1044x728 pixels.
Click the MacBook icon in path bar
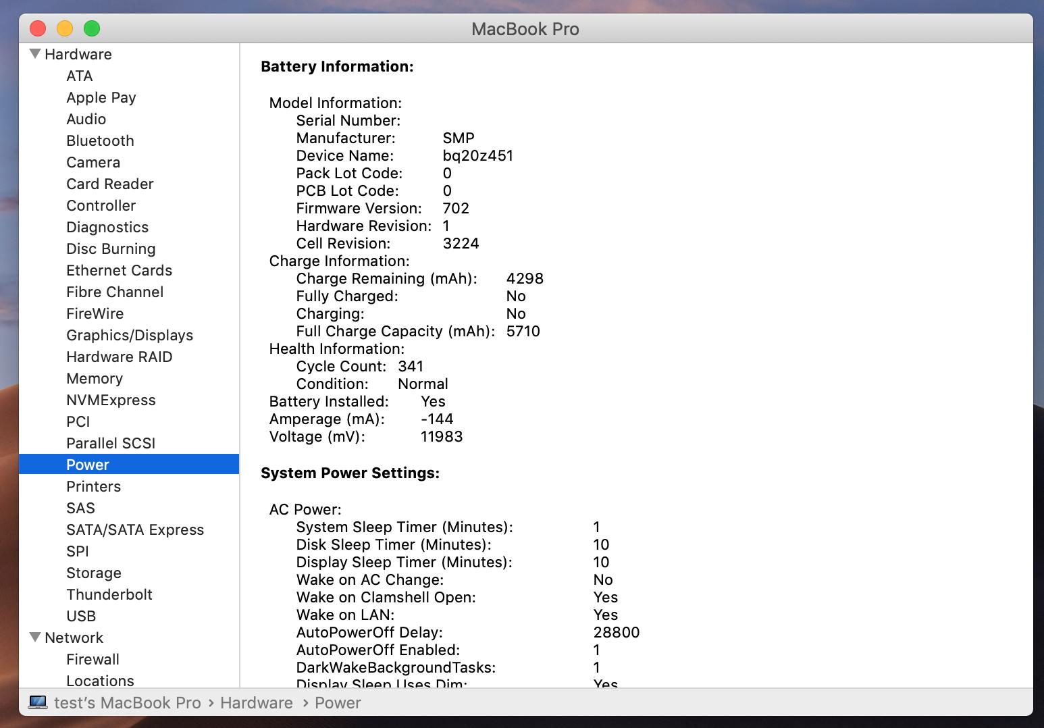point(38,703)
